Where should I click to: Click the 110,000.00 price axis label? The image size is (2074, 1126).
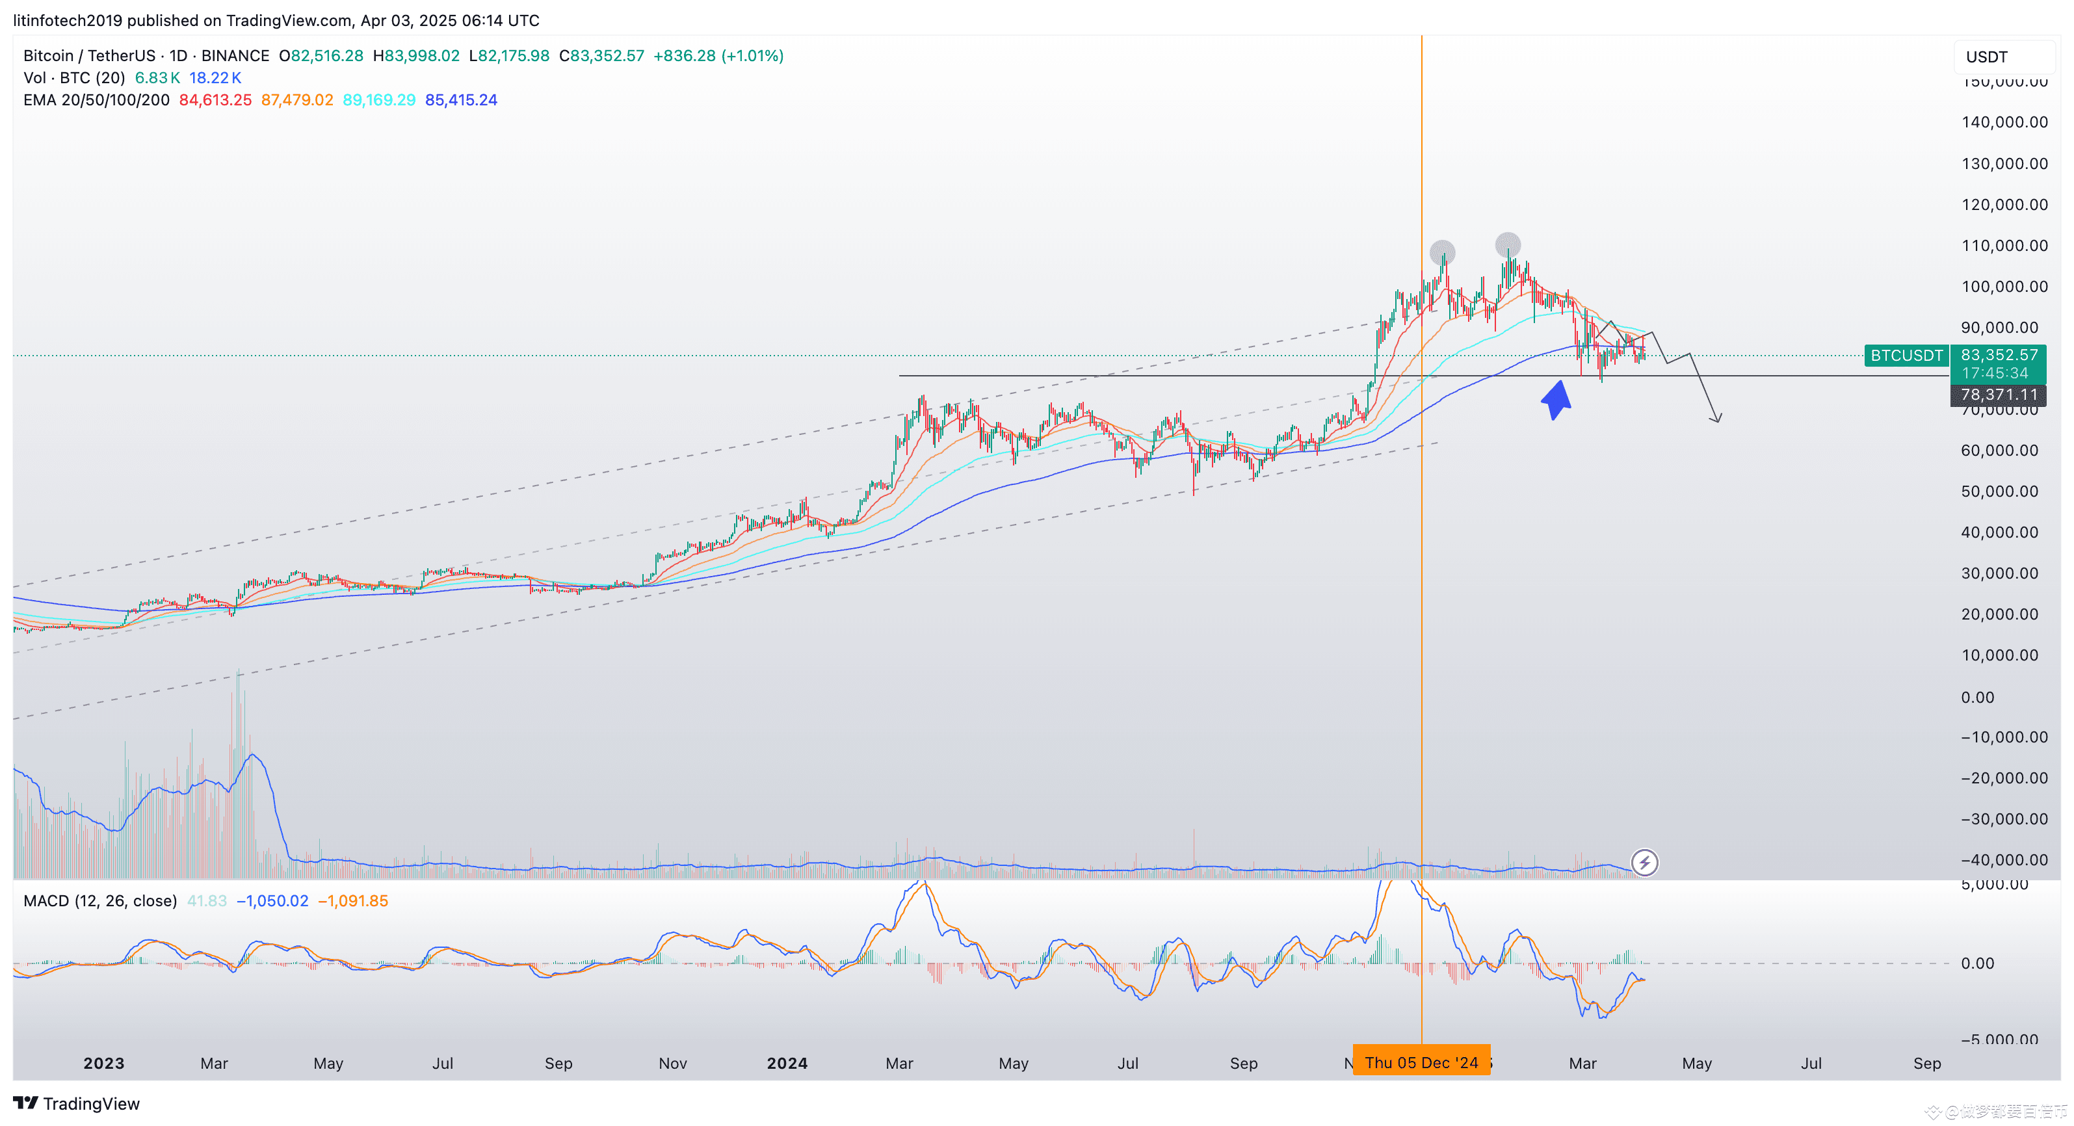click(2004, 246)
